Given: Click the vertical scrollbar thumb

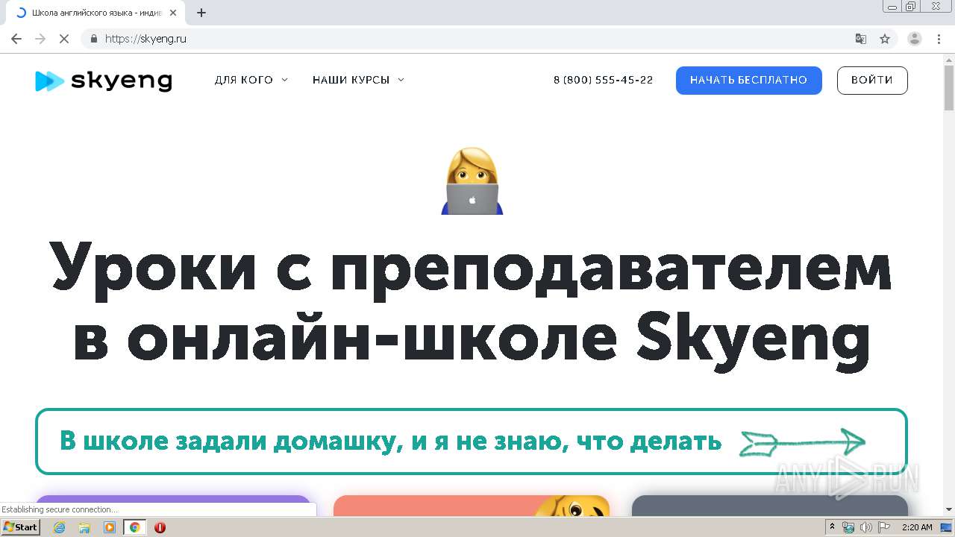Looking at the screenshot, I should pyautogui.click(x=949, y=88).
